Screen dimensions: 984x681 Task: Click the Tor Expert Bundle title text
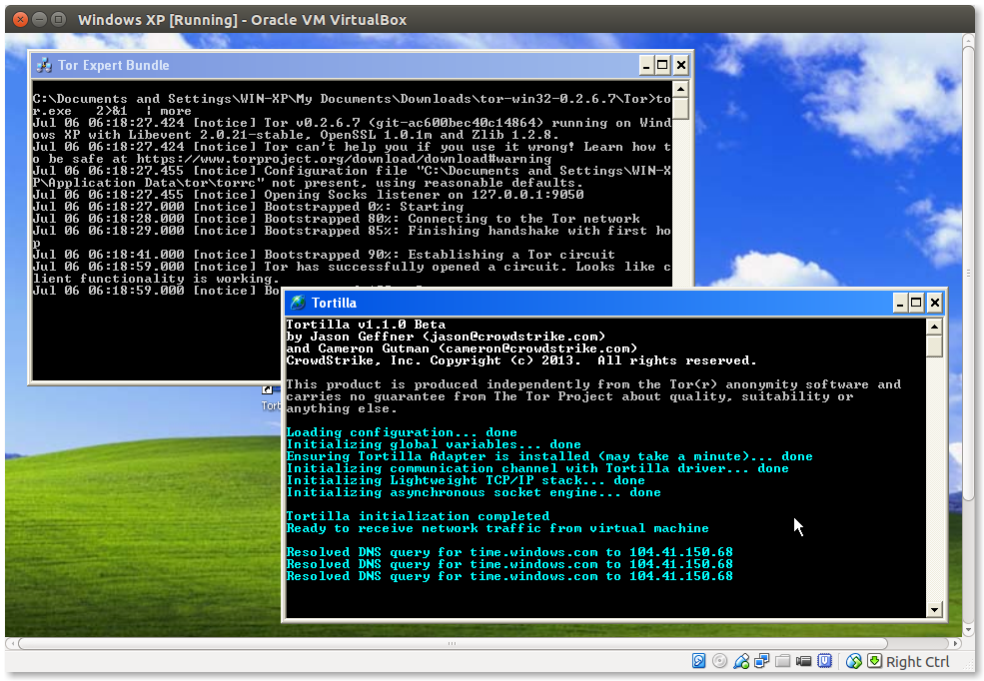(x=114, y=65)
